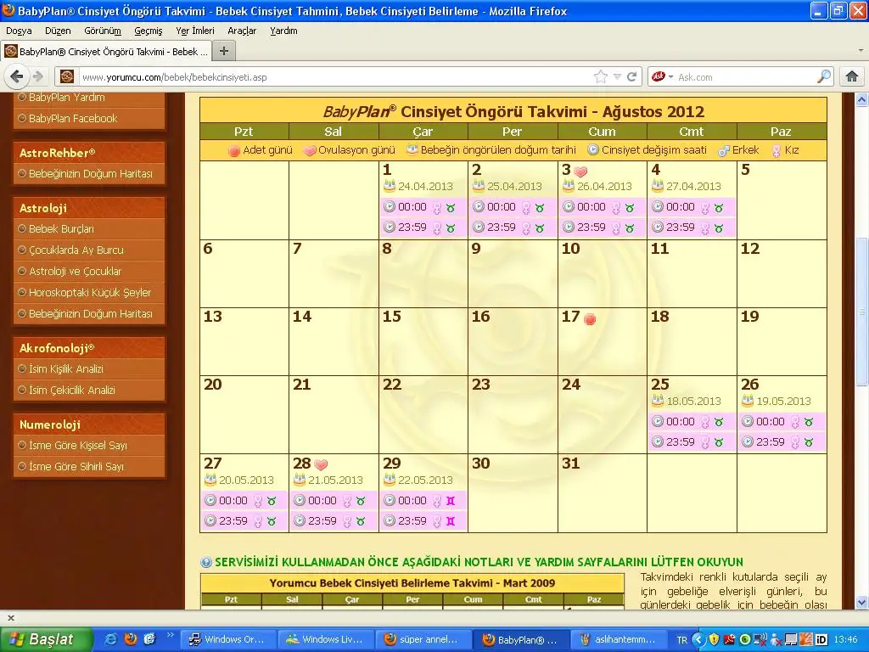Expand hidden system tray icons arrow
Viewport: 869px width, 652px height.
(x=698, y=640)
